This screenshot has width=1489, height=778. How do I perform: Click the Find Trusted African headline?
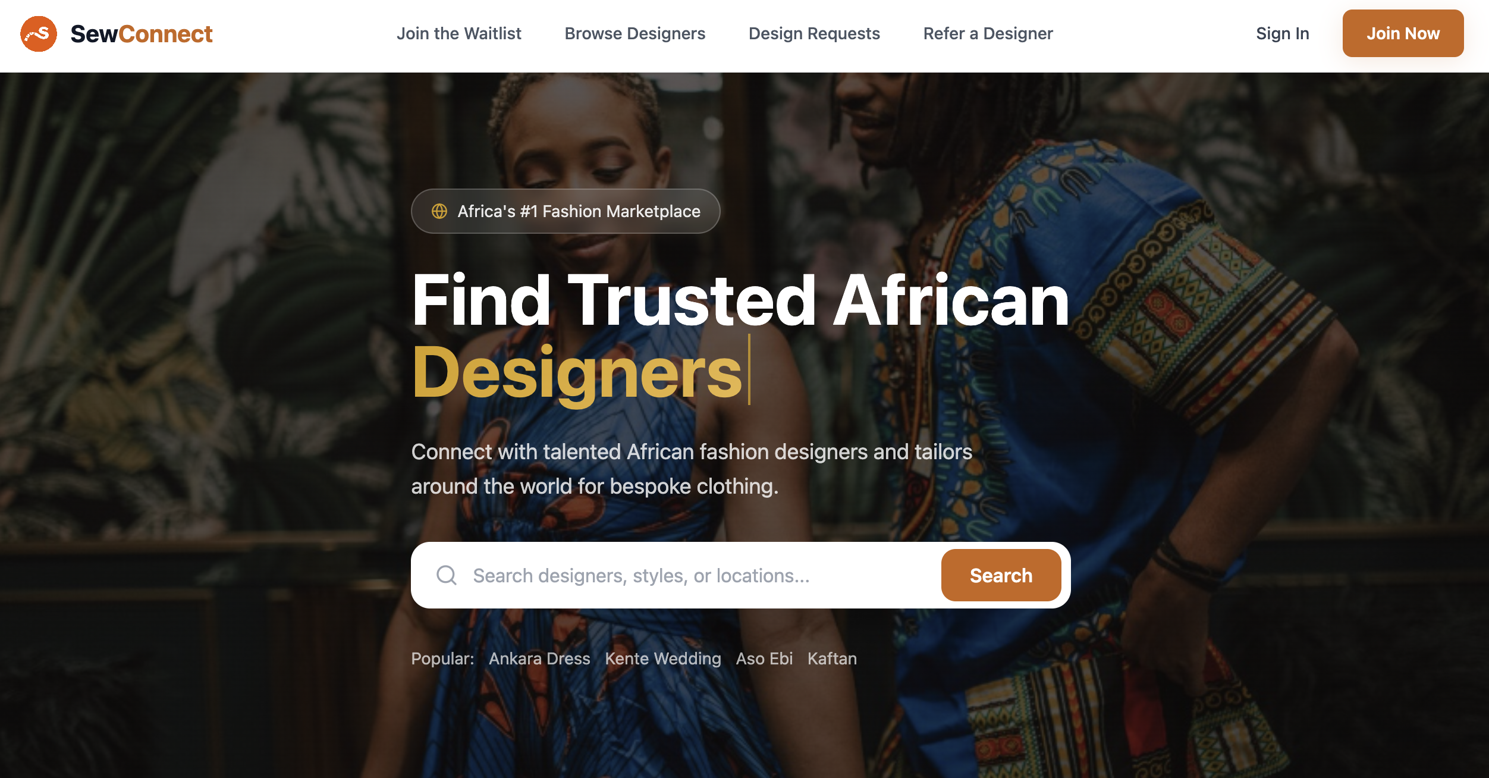740,300
